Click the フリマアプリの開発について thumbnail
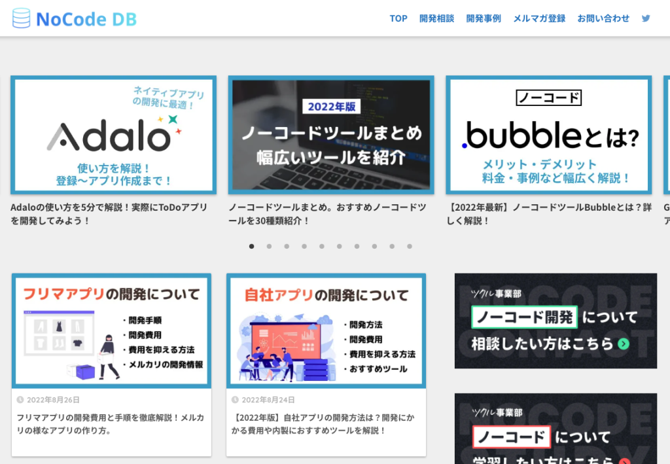This screenshot has width=670, height=464. coord(111,330)
